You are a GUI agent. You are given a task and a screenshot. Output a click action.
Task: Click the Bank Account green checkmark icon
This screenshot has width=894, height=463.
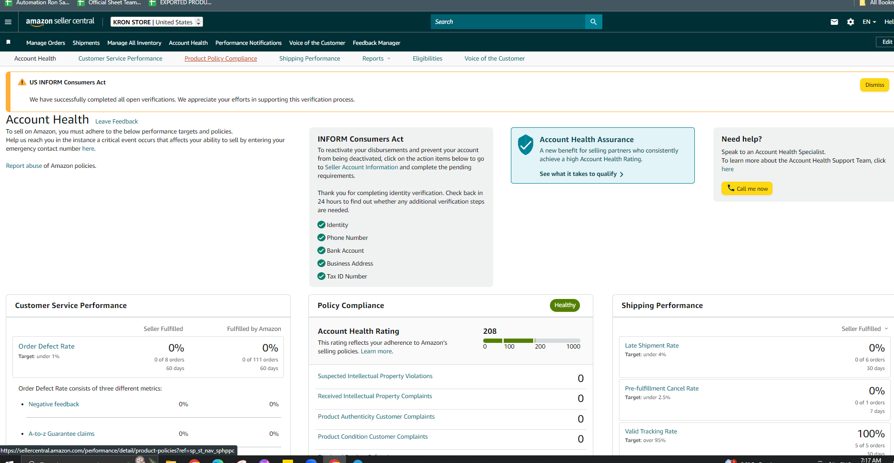point(321,250)
